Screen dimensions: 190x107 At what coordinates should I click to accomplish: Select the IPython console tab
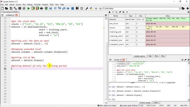pyautogui.click(x=145, y=103)
